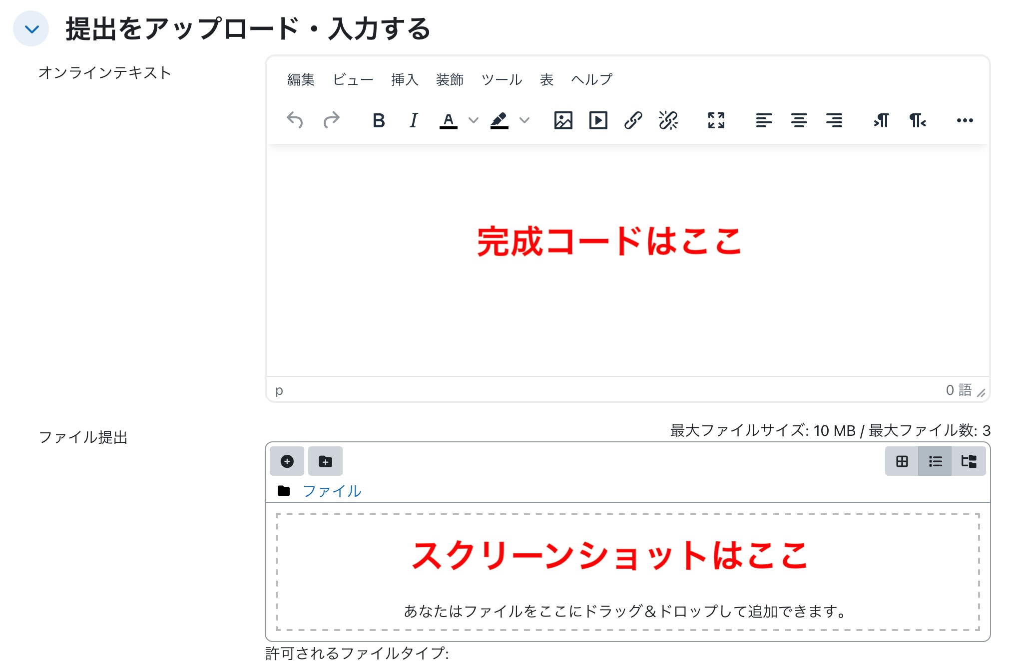The image size is (1029, 661).
Task: Toggle bold formatting
Action: coord(379,120)
